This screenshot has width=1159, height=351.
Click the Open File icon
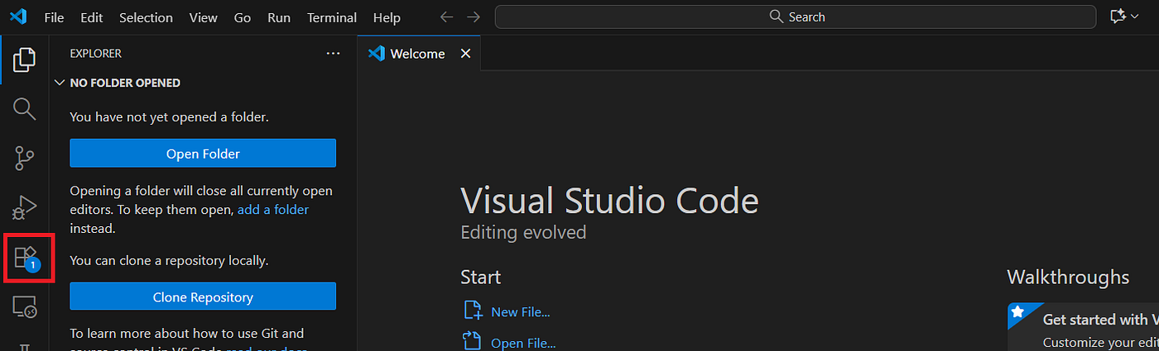pyautogui.click(x=473, y=341)
